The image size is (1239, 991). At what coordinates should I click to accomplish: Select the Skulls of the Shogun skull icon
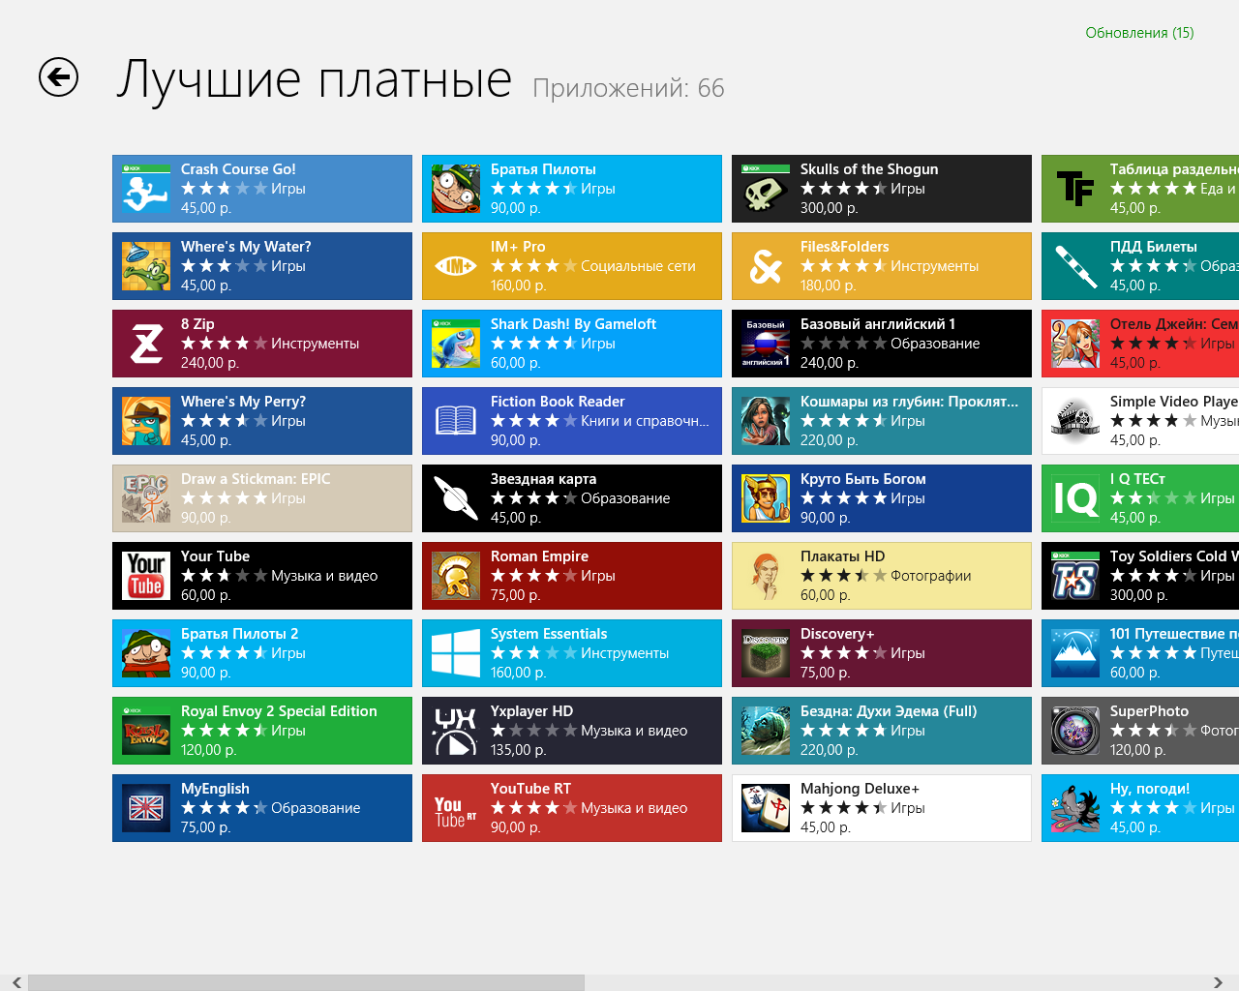766,189
